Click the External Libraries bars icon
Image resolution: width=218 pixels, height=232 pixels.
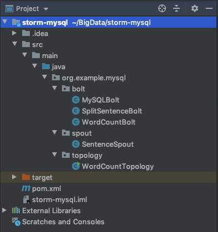click(x=16, y=210)
